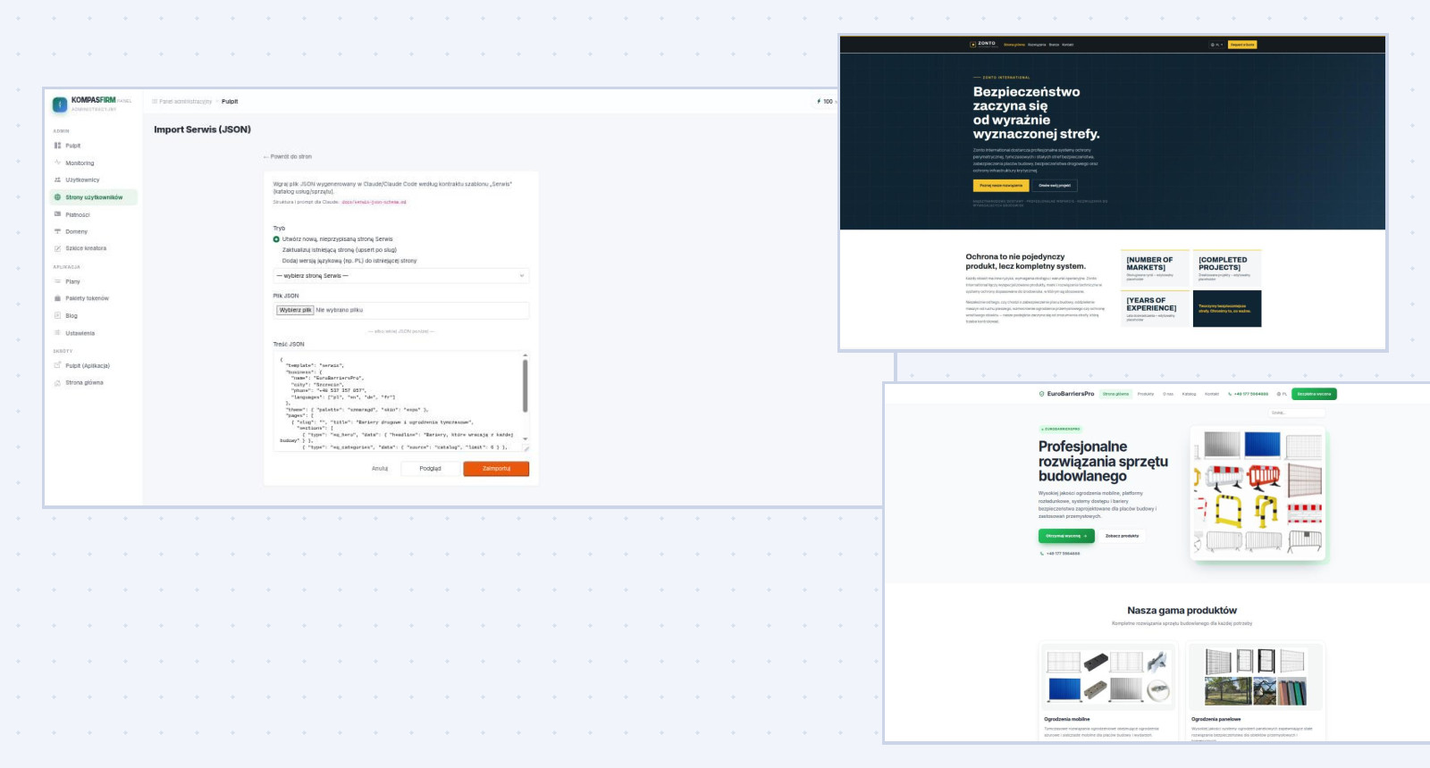
Task: Click Anuluj in the import form
Action: [380, 469]
